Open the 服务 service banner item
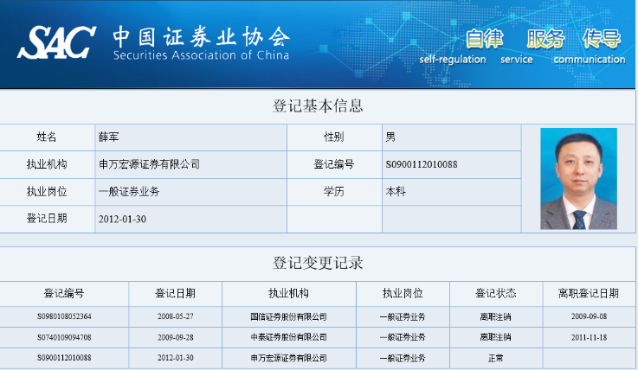 pyautogui.click(x=545, y=39)
